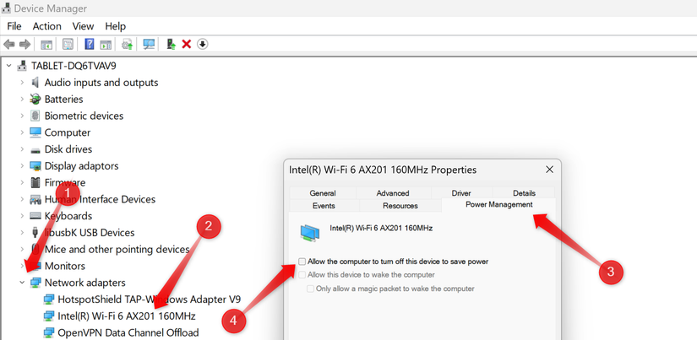Click the Audio inputs and outputs speaker icon
This screenshot has height=340, width=697.
point(35,83)
